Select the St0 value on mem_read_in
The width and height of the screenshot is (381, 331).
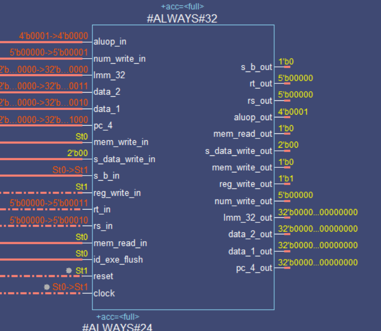[x=82, y=237]
